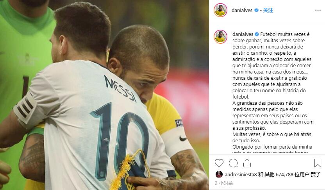This screenshot has height=190, width=325.
Task: Open andresiniesta8 profile from the likes
Action: click(x=241, y=175)
